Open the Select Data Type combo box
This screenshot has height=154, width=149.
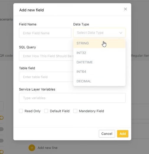(99, 33)
